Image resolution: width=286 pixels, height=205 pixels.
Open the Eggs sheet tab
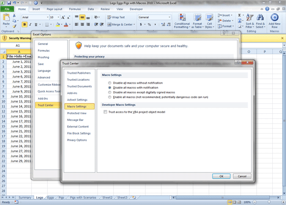tap(51, 197)
